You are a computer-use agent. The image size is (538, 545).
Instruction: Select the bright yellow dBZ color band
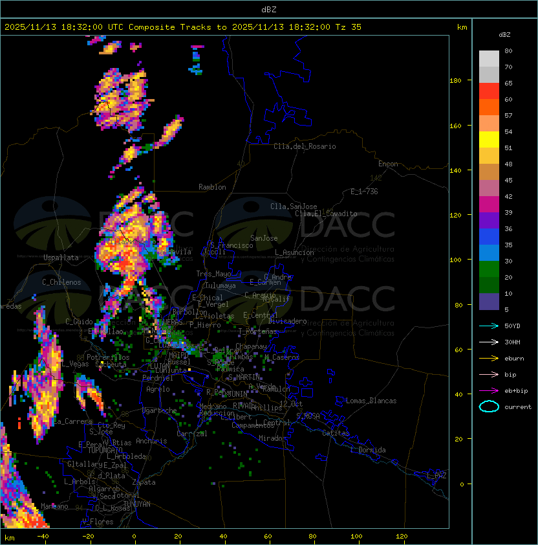(x=489, y=140)
